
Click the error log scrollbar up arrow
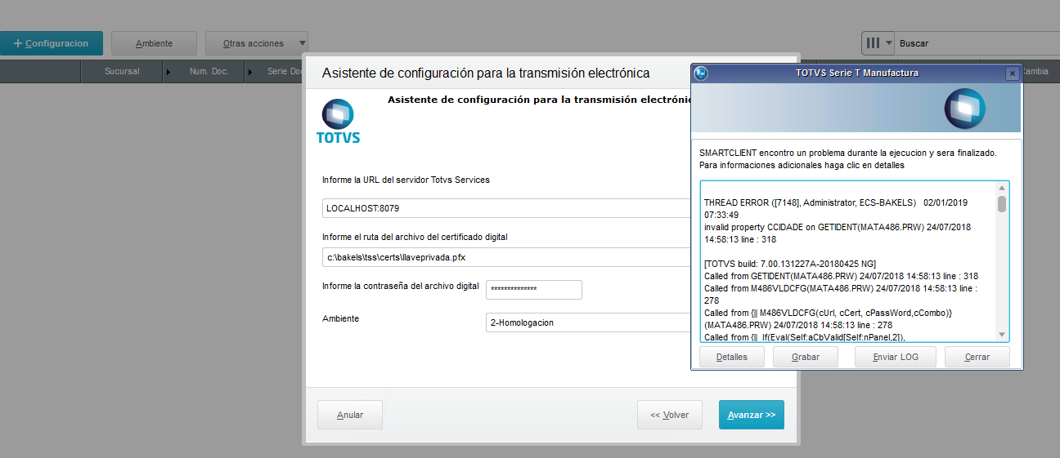pyautogui.click(x=1002, y=188)
